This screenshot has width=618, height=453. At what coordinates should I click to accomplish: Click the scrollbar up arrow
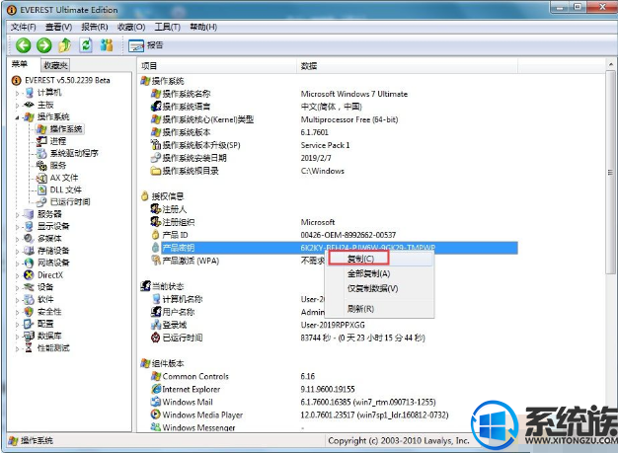coord(610,64)
